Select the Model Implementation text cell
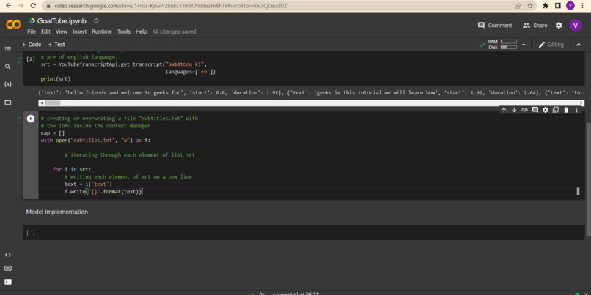Viewport: 591px width, 295px height. coord(57,212)
